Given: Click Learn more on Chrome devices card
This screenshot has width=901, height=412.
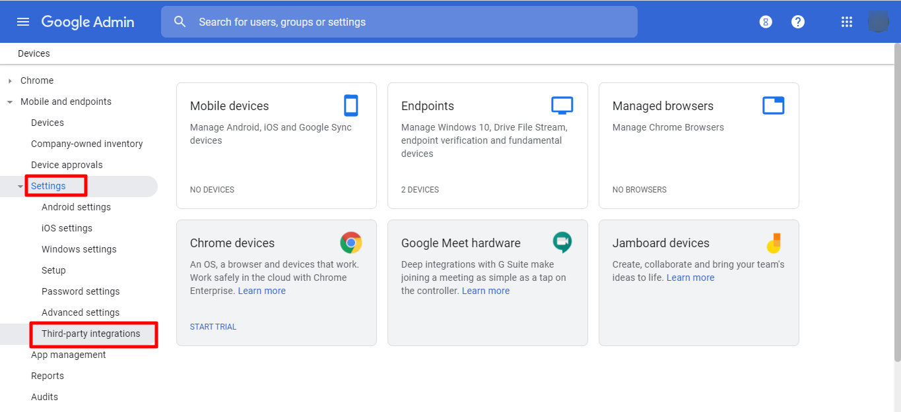Looking at the screenshot, I should [x=262, y=291].
